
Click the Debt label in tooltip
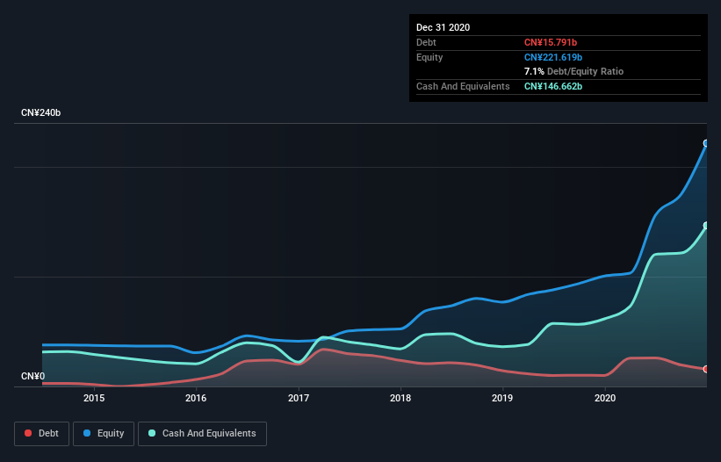[x=426, y=42]
